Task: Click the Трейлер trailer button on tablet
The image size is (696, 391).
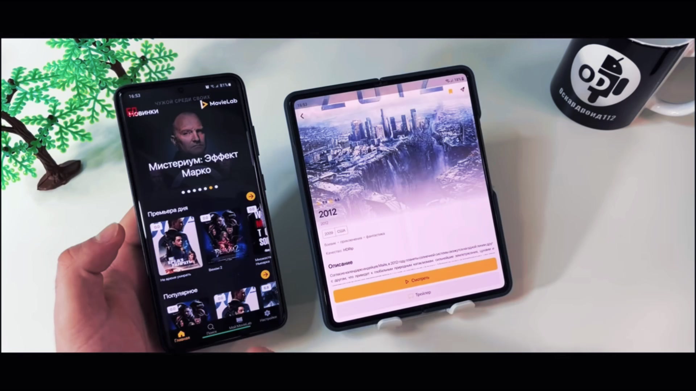Action: 419,293
